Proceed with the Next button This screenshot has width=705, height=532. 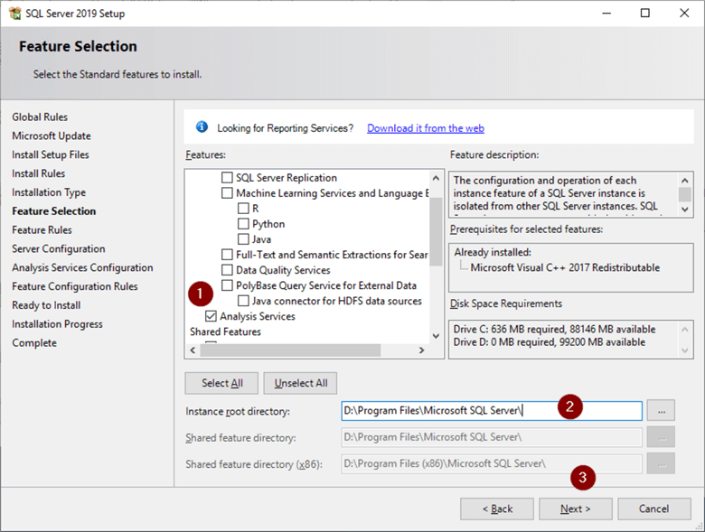click(x=575, y=509)
